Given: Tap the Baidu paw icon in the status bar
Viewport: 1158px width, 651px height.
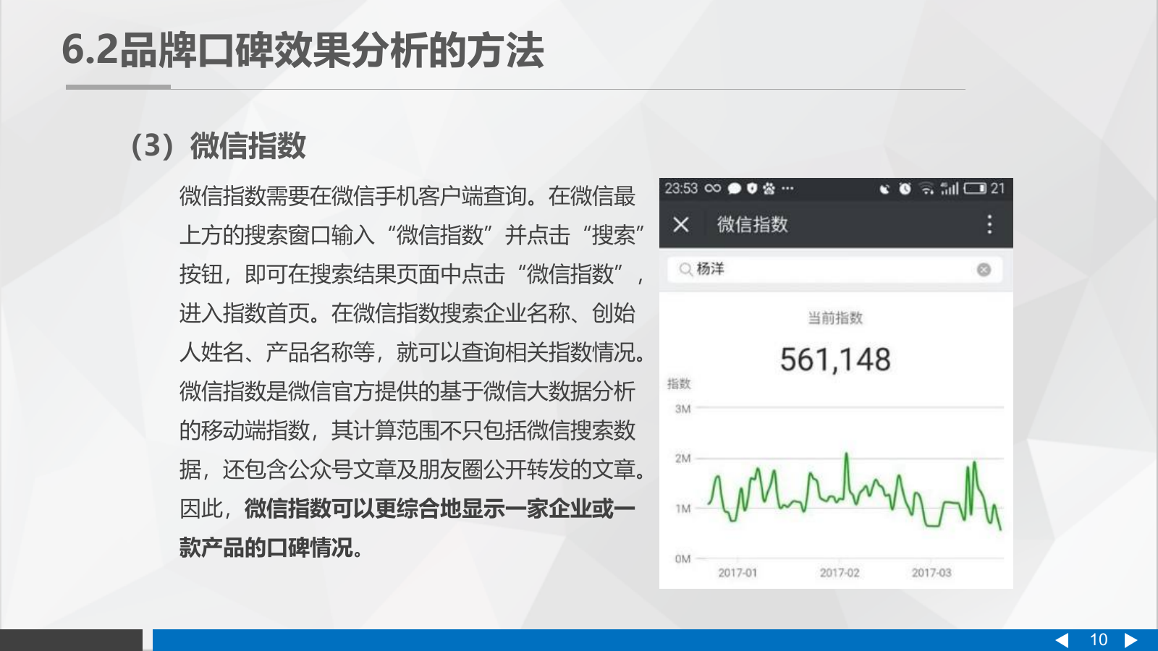Looking at the screenshot, I should [x=769, y=188].
